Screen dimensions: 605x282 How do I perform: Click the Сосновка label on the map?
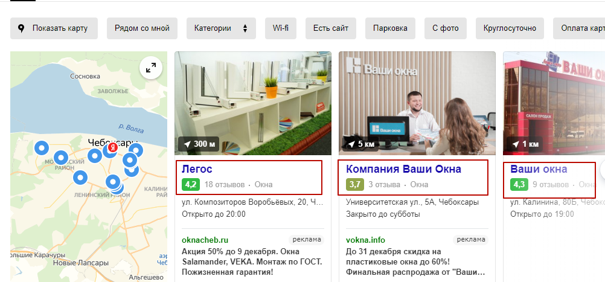(85, 76)
